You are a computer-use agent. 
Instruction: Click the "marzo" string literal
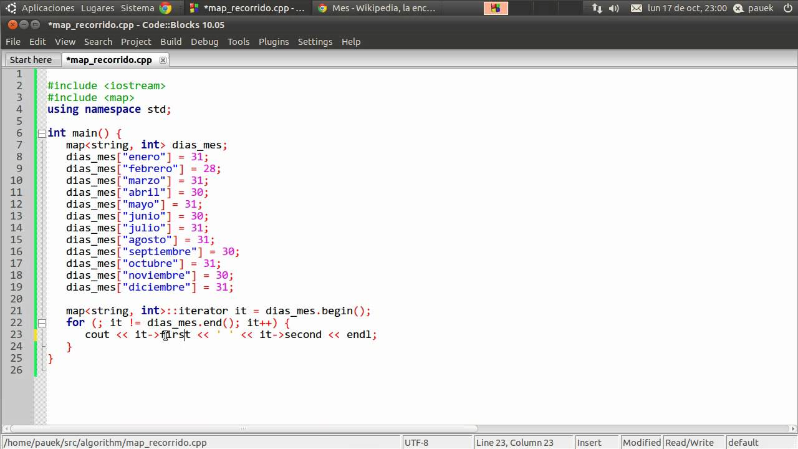144,180
